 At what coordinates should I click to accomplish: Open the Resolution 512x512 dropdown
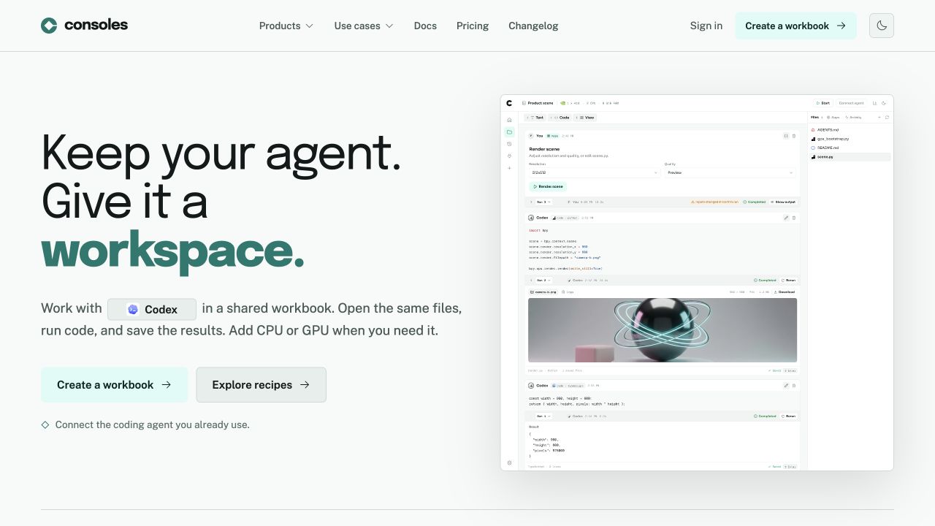point(595,172)
